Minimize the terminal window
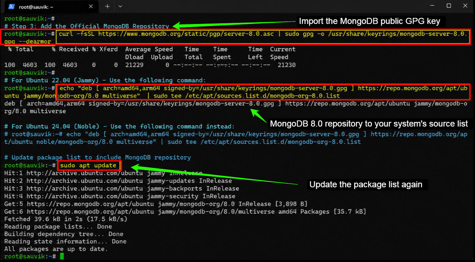 point(432,6)
